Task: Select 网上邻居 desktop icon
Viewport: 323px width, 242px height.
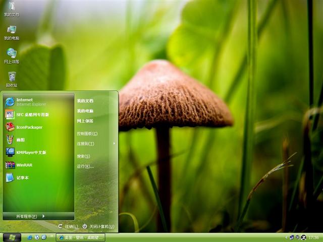Action: [11, 55]
